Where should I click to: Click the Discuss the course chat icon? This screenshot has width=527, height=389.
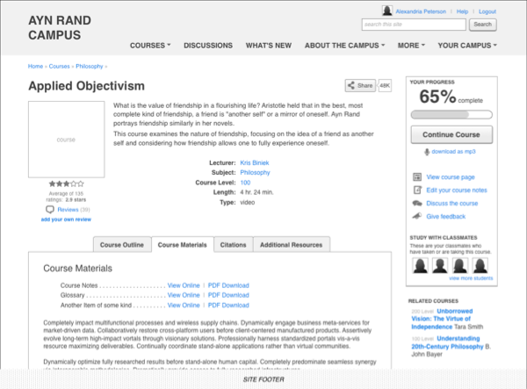click(417, 203)
